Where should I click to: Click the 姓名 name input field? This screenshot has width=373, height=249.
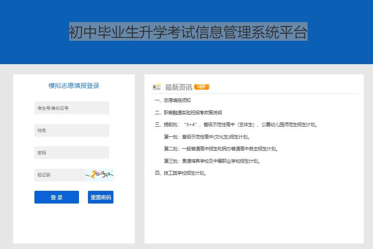tap(72, 130)
